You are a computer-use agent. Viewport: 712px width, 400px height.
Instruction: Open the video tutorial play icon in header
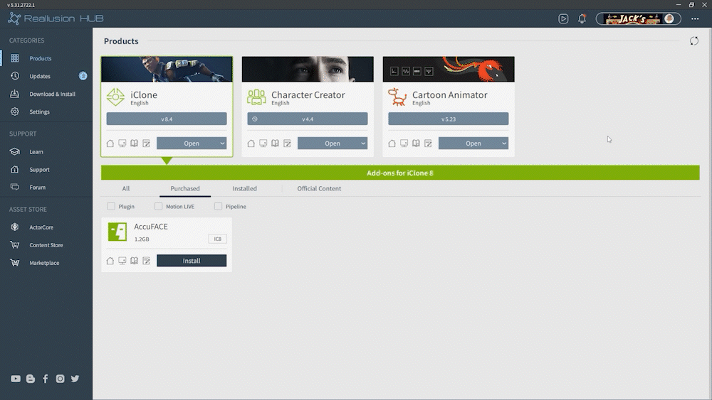[x=563, y=19]
